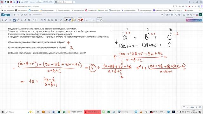Toggle fullscreen mode at bottom right
Screen dimensions: 203x114
coord(184,107)
